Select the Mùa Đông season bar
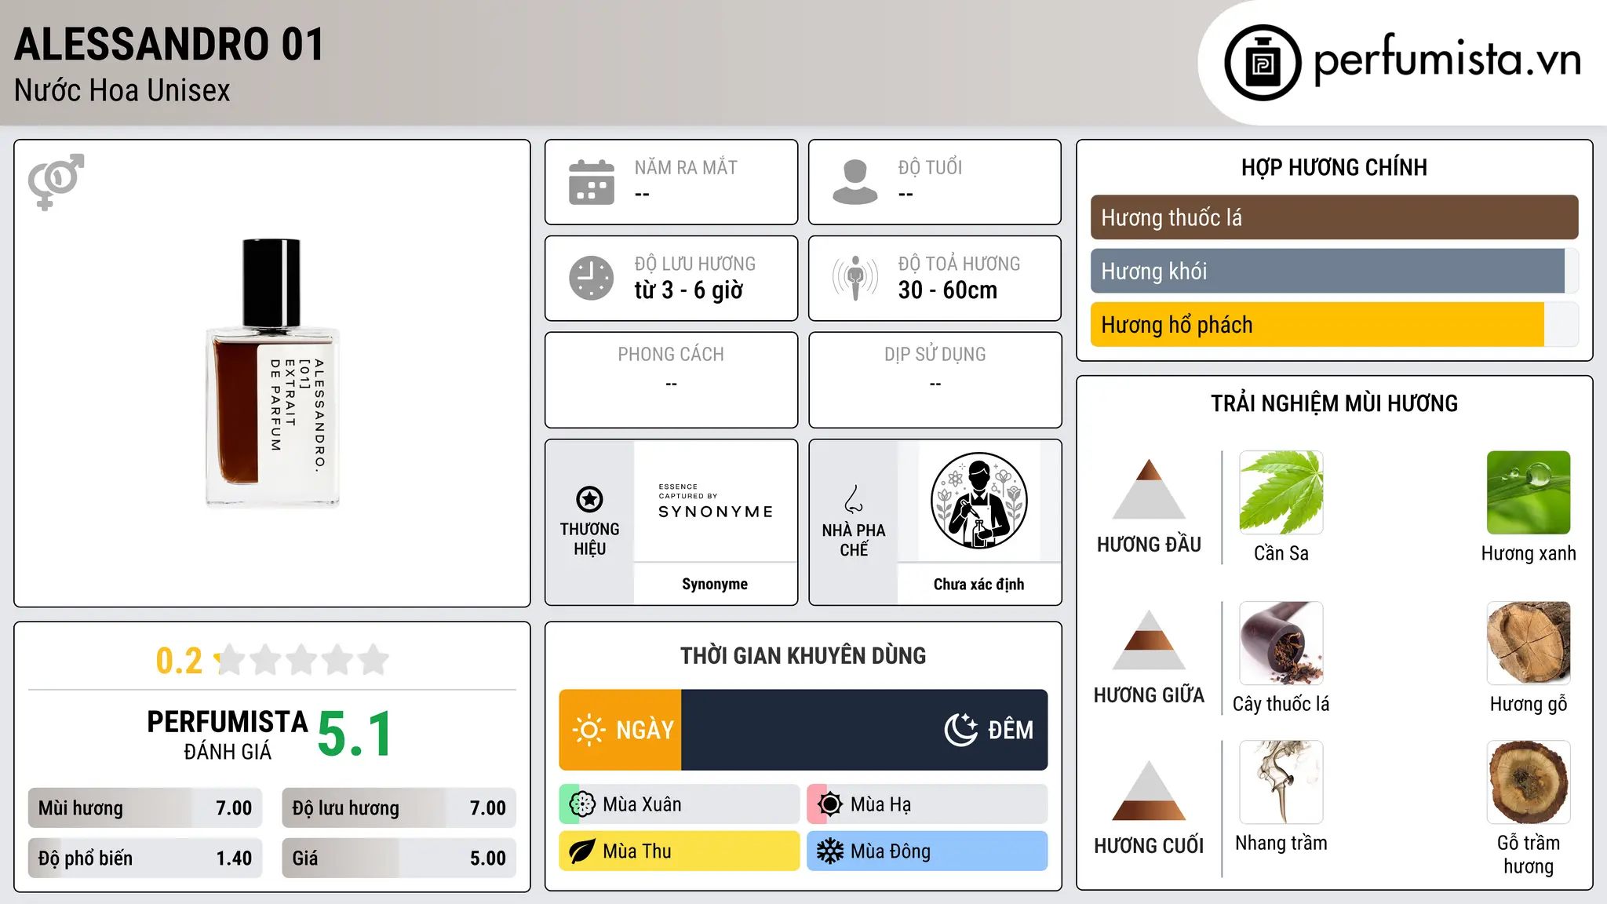1607x904 pixels. (927, 851)
